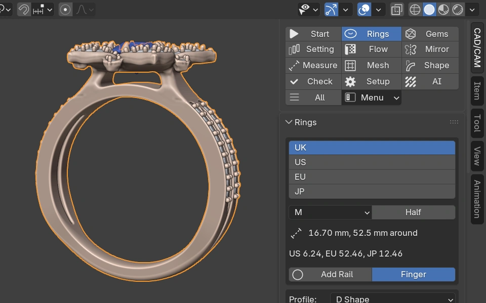Switch to Item sidebar tab
This screenshot has width=486, height=303.
click(477, 91)
